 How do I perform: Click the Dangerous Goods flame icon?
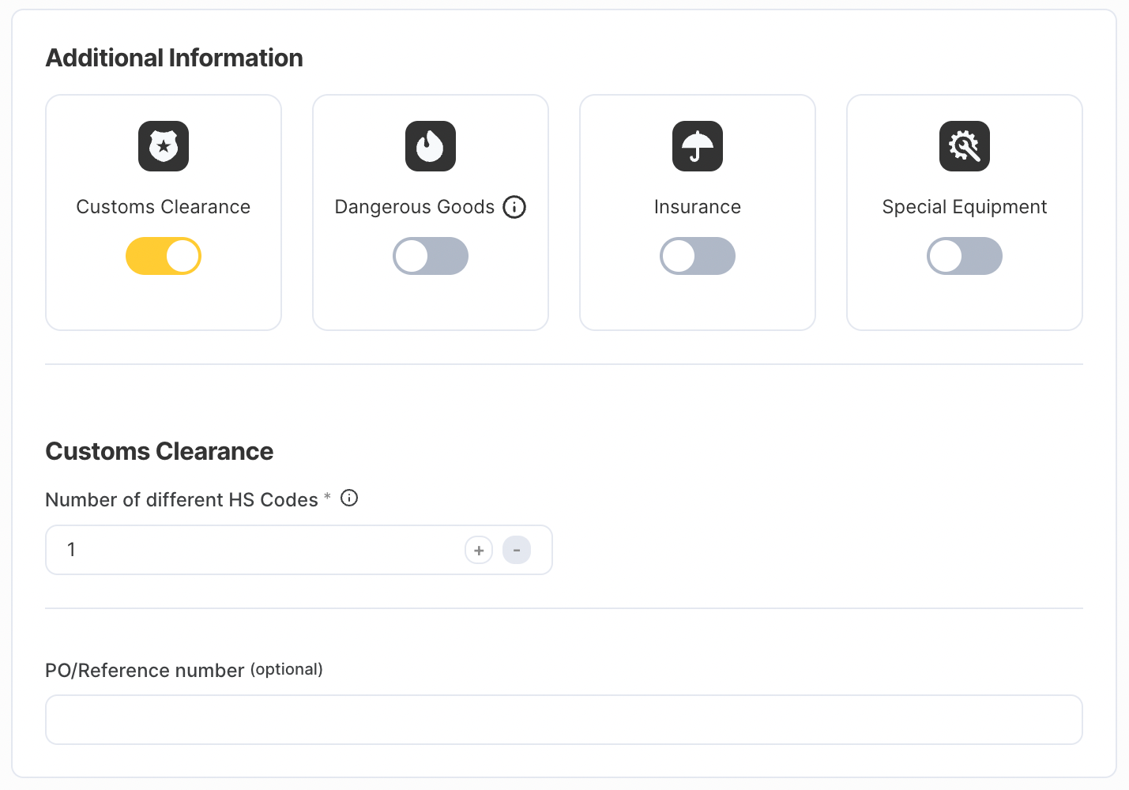point(431,146)
